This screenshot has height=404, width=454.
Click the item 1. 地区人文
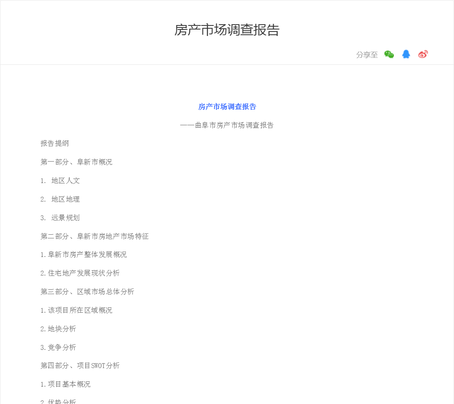(60, 181)
